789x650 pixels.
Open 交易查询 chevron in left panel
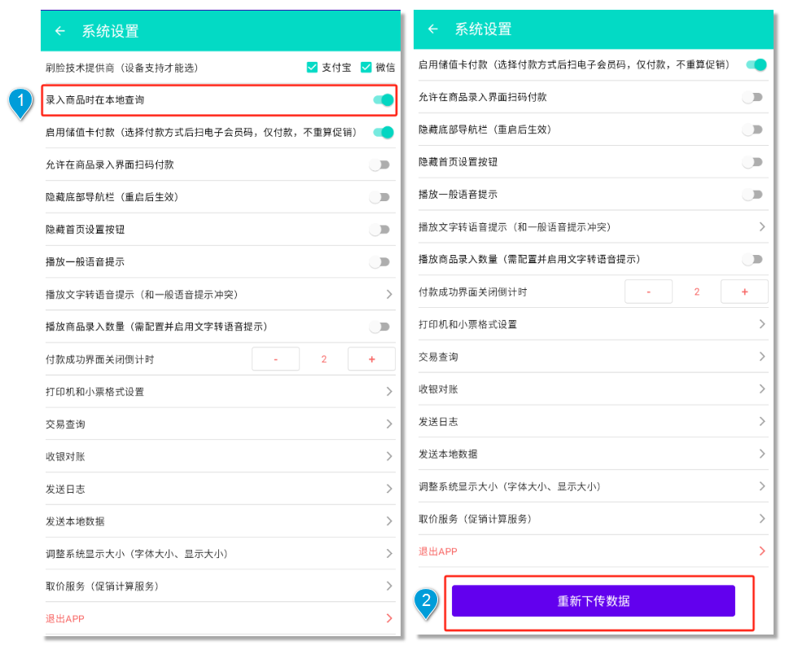click(x=389, y=424)
